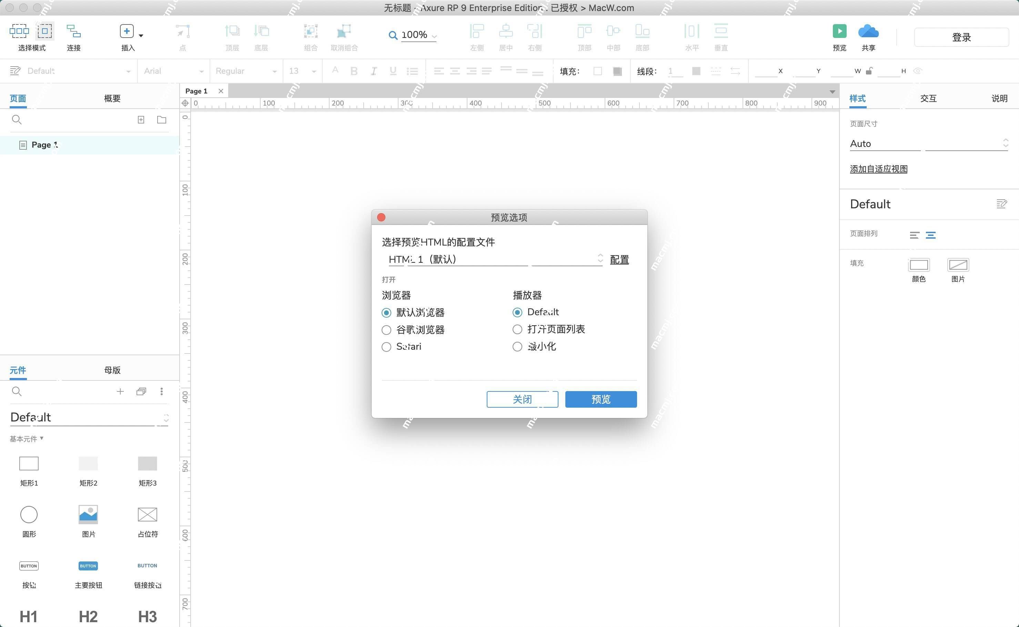Click the widget library search icon

tap(17, 391)
